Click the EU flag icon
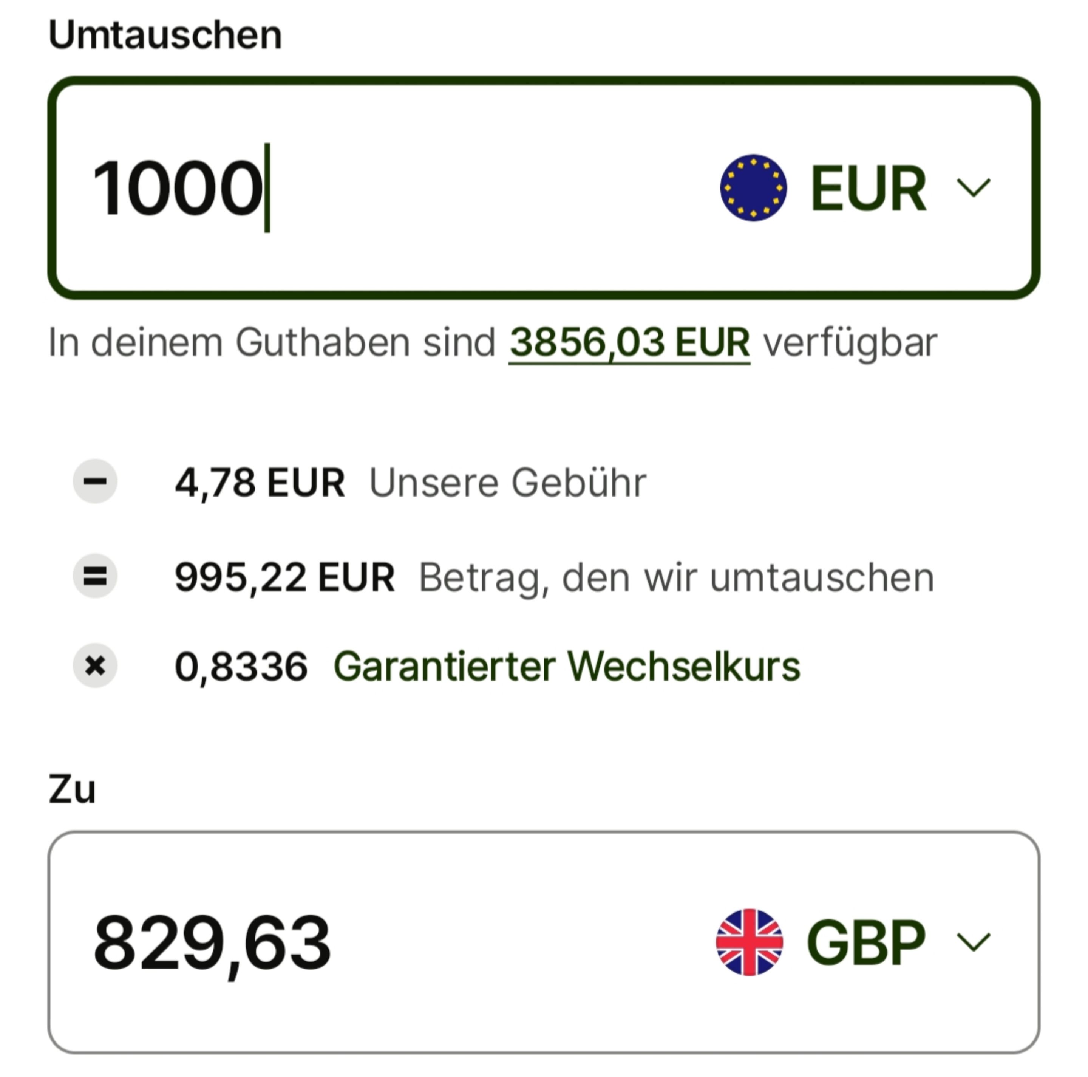The width and height of the screenshot is (1088, 1077). click(753, 187)
